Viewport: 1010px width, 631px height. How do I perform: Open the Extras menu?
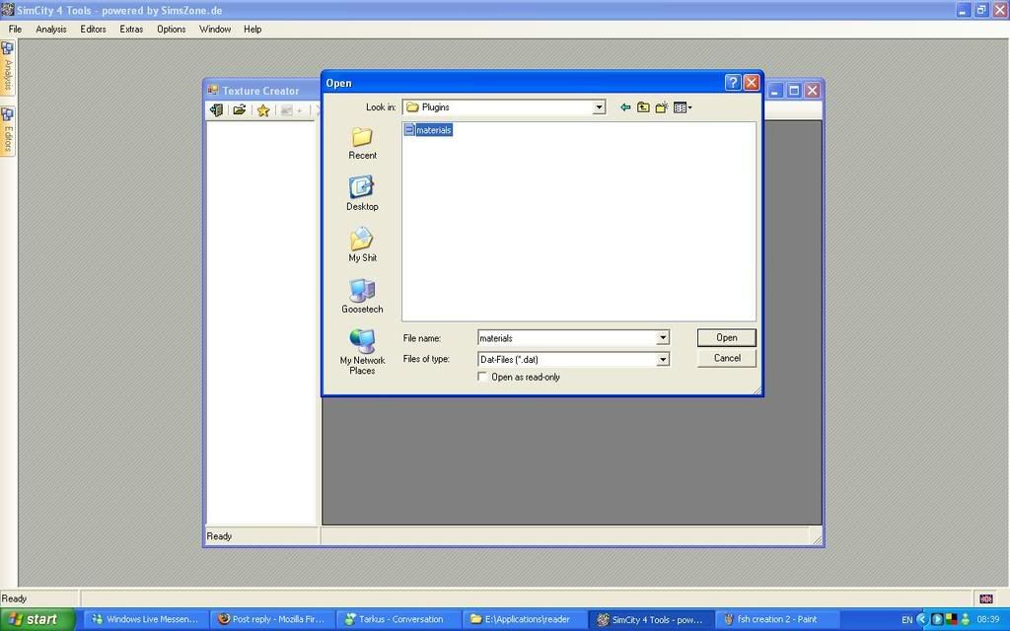pos(131,29)
